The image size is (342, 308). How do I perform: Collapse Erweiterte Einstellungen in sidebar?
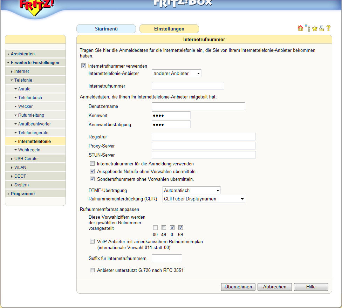point(35,63)
